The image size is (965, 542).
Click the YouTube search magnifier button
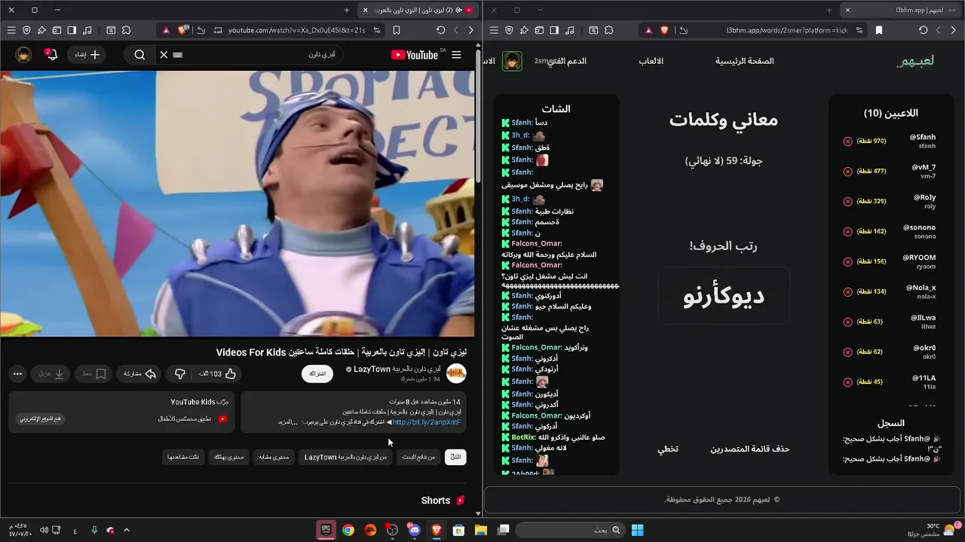click(x=139, y=55)
